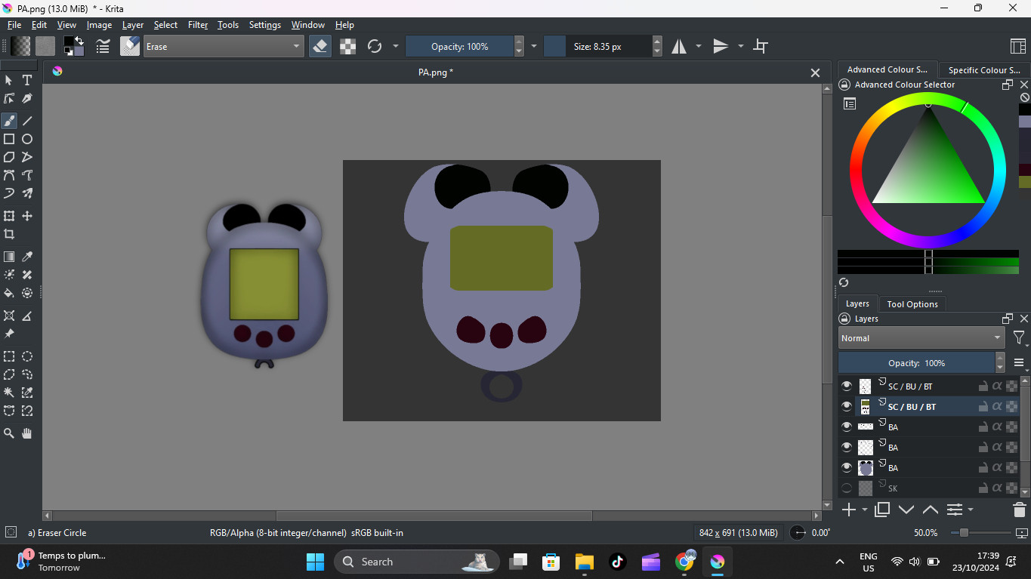The image size is (1031, 579).
Task: Click the brush Size slider
Action: point(597,46)
